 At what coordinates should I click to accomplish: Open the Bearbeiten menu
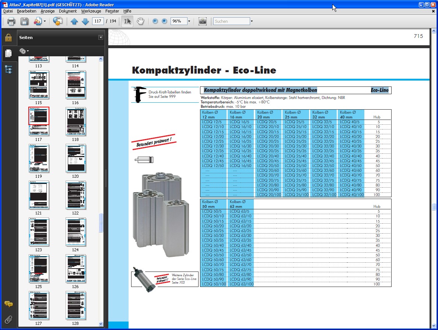27,11
